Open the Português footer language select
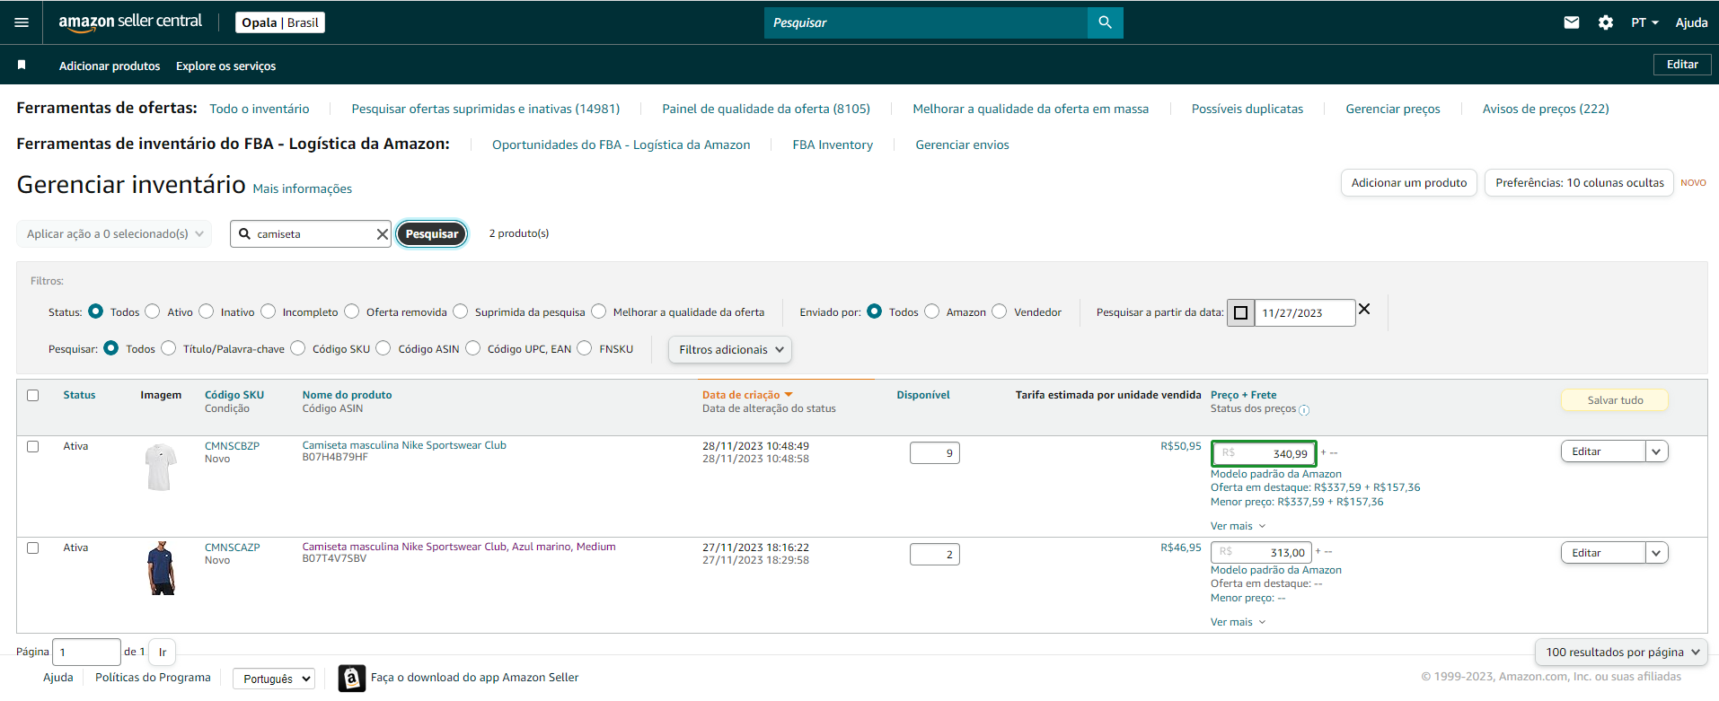The width and height of the screenshot is (1719, 701). pyautogui.click(x=274, y=679)
